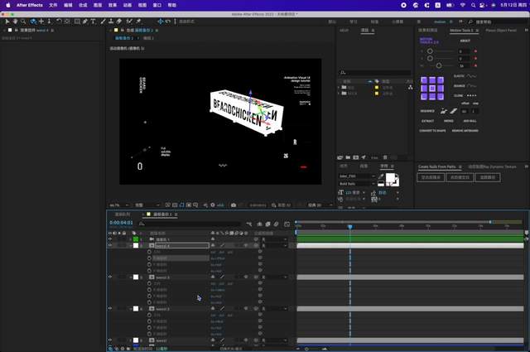Toggle visibility eye of layer word 3
Screen dimensions: 530x352
[110, 277]
